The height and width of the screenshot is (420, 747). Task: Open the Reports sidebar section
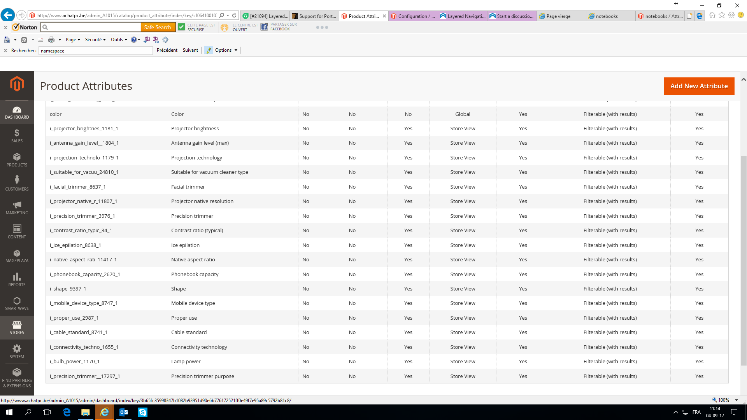click(17, 280)
